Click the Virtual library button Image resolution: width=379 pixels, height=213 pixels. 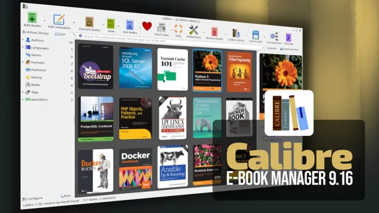tap(36, 32)
